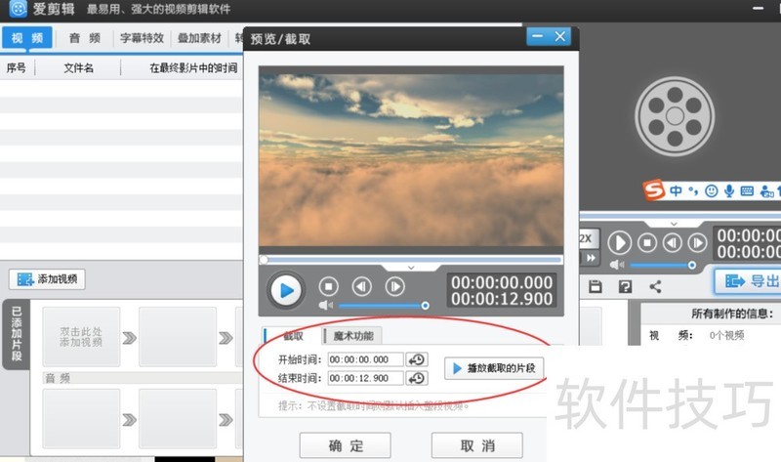Click the 序号 column header
The image size is (781, 462).
point(16,67)
